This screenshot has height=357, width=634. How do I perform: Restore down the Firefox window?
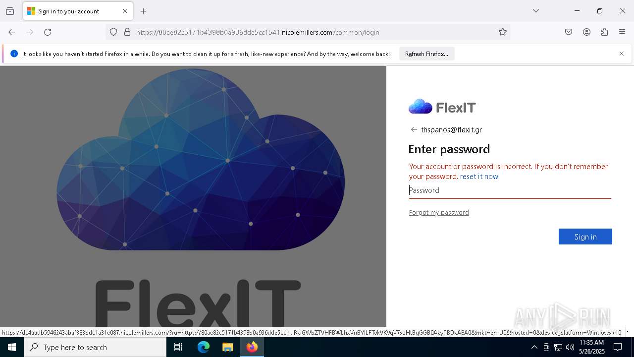click(600, 11)
